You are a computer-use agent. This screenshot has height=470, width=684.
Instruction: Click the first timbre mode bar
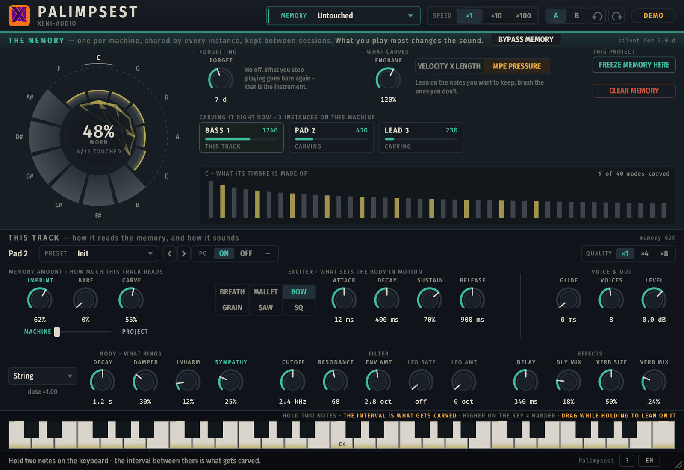(x=211, y=200)
